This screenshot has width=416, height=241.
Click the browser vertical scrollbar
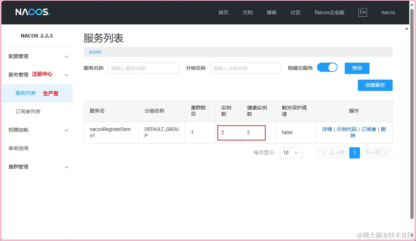click(412, 114)
